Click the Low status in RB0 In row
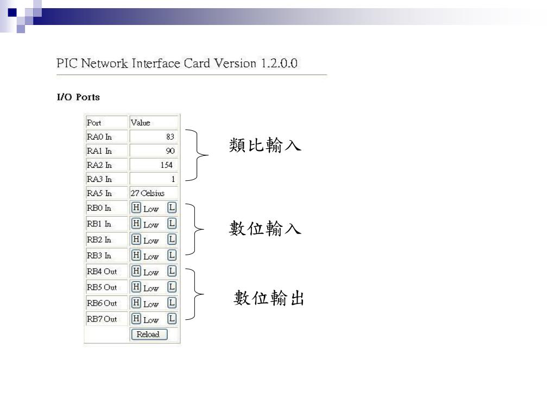Screen dimensions: 556x417 pos(151,209)
